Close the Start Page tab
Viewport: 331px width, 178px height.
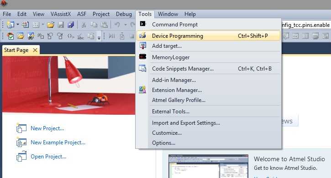coord(35,50)
